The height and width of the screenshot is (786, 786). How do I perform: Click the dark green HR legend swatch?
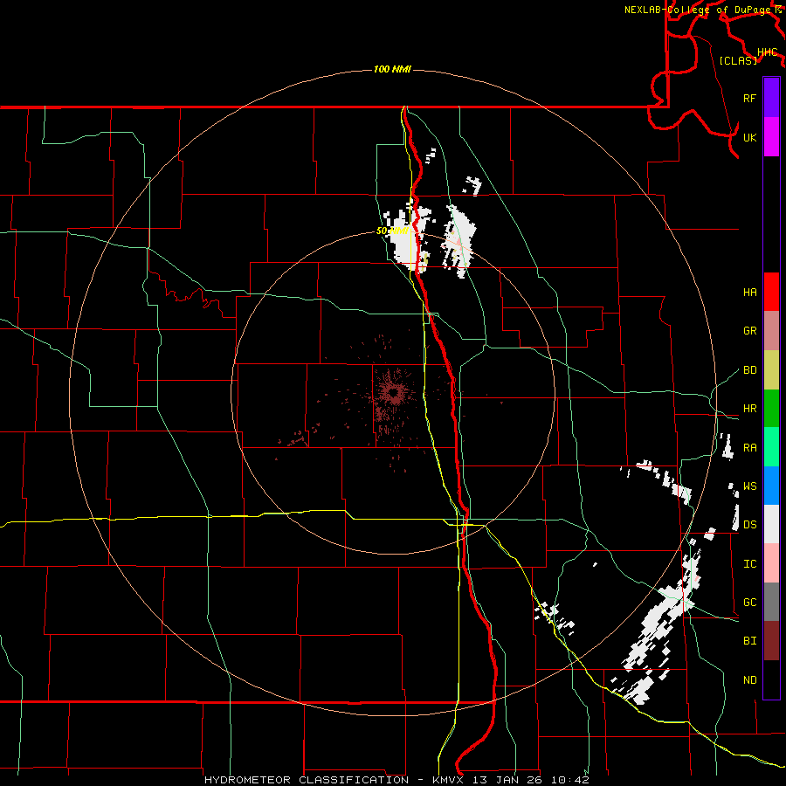point(771,409)
